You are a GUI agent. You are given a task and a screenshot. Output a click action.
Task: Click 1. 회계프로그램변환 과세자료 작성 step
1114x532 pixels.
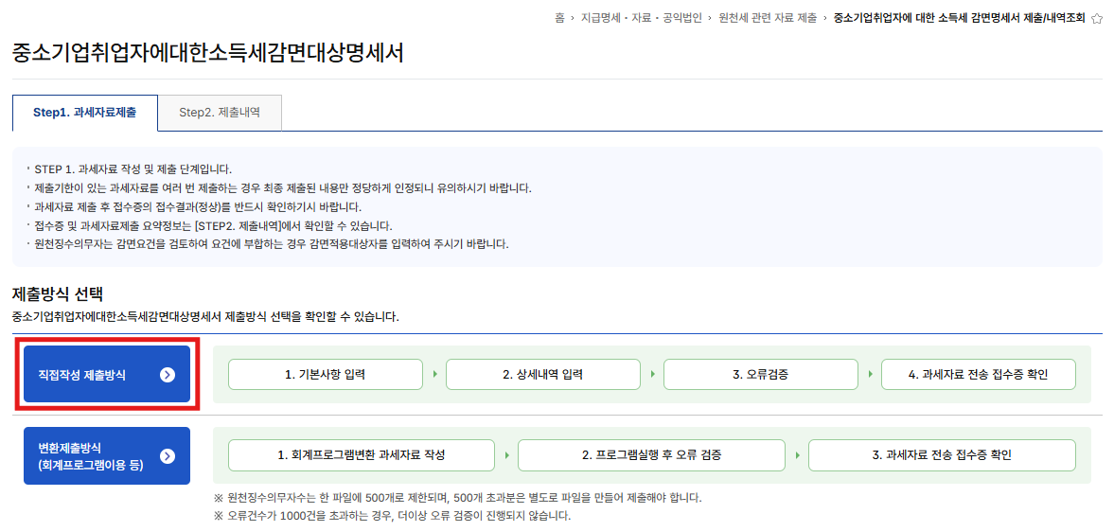pos(362,455)
